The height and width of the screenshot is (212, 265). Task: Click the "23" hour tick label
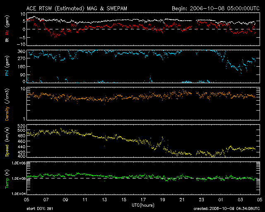click(202, 200)
